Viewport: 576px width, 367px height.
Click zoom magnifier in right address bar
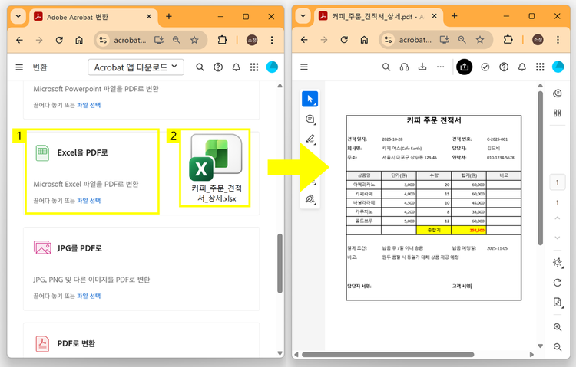click(x=462, y=40)
